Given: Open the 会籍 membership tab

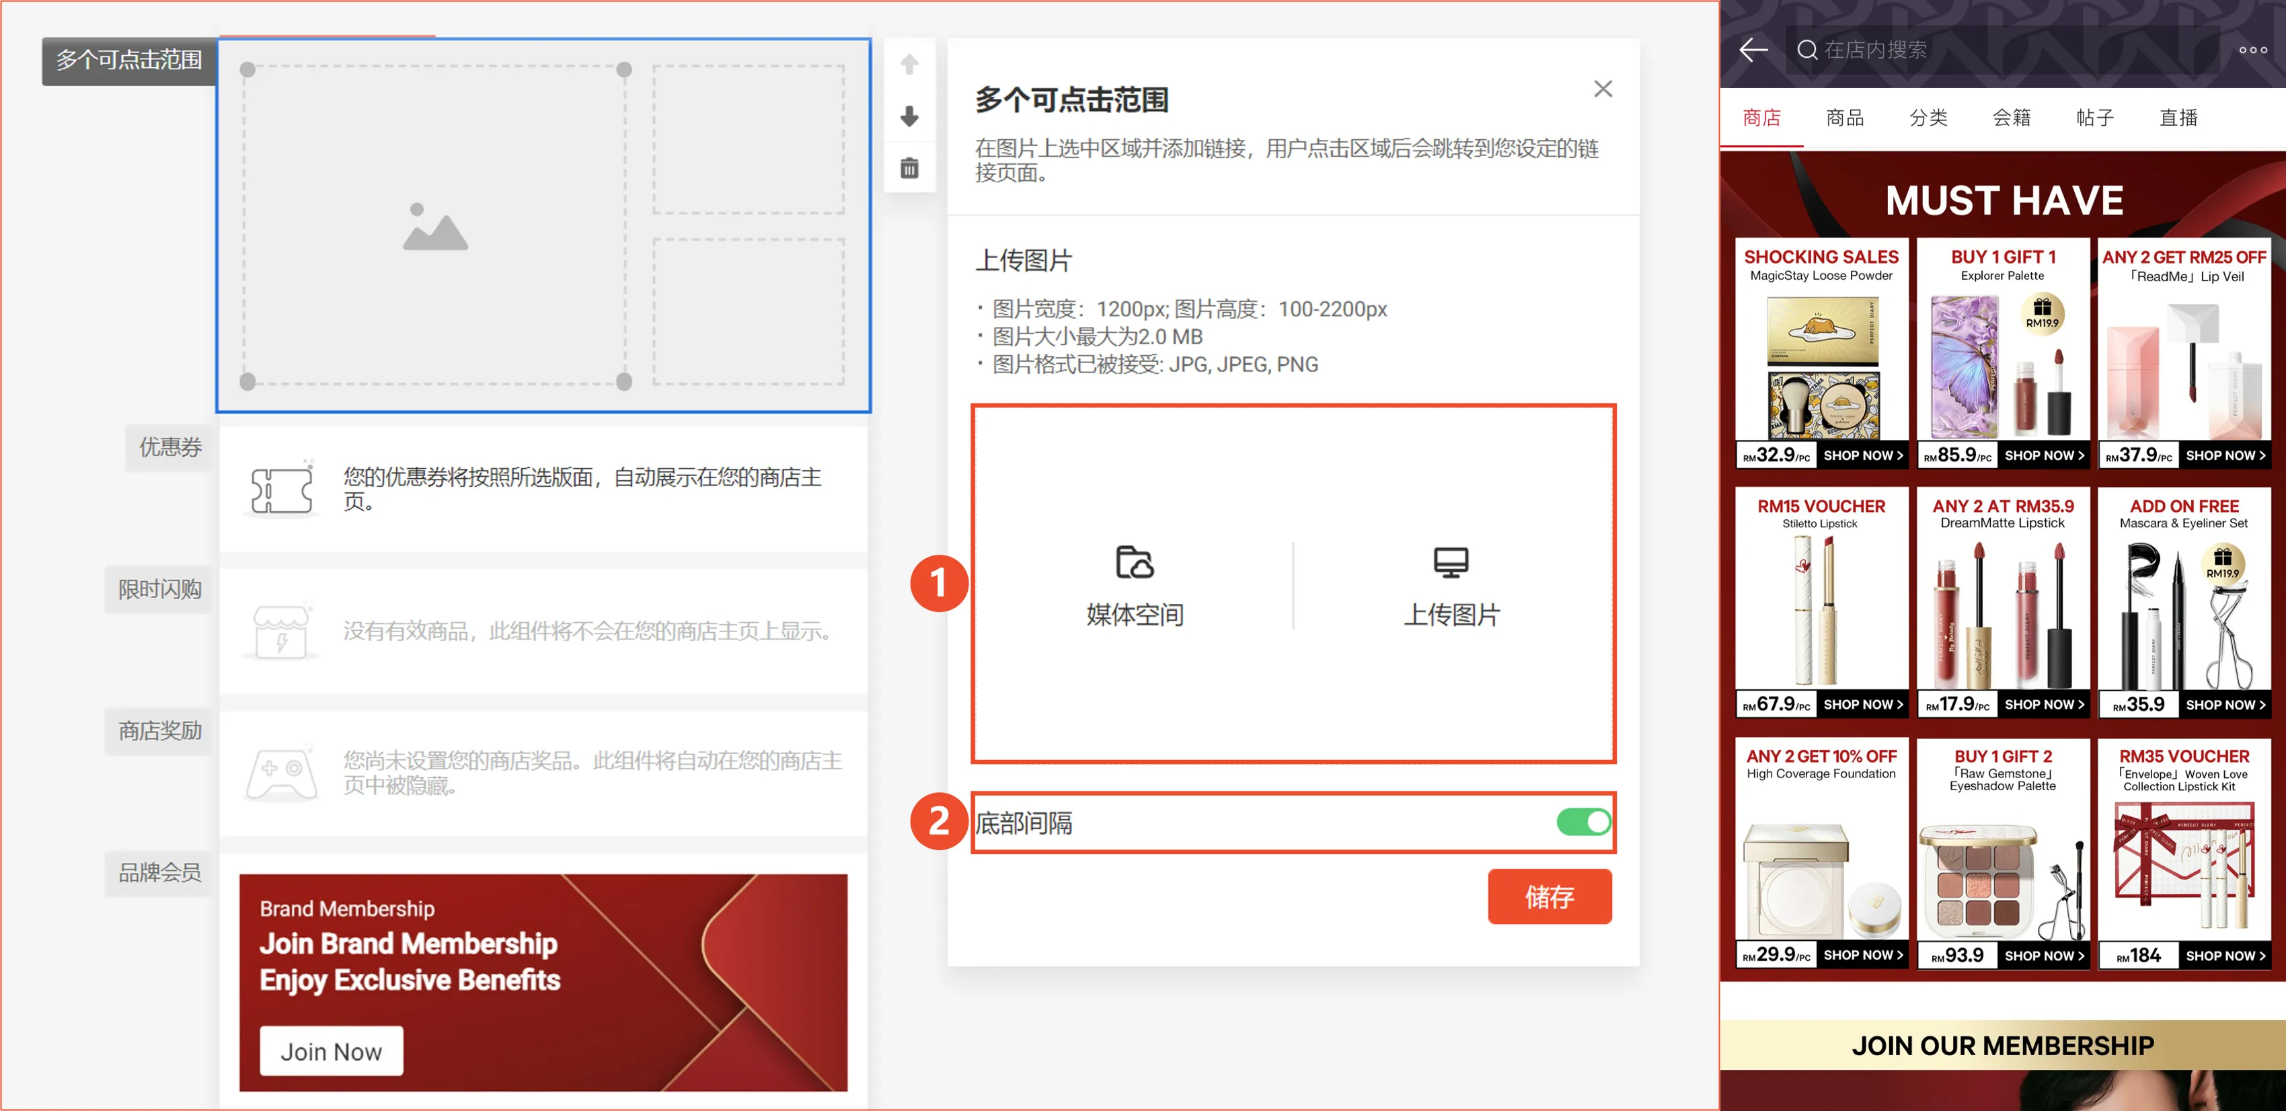Looking at the screenshot, I should [2011, 117].
